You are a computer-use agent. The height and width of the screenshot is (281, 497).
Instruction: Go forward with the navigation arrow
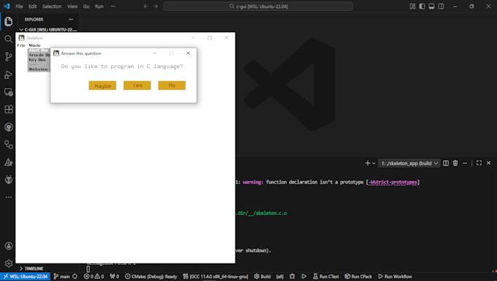coord(155,7)
